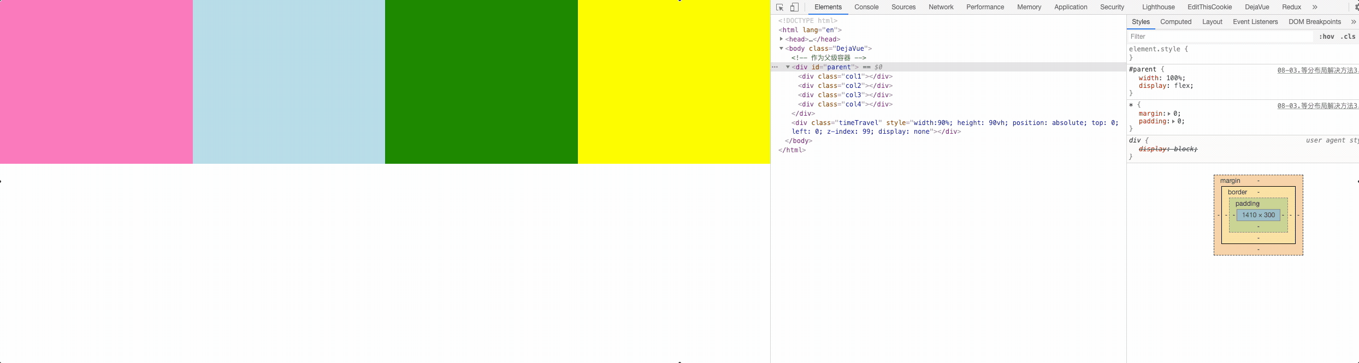Toggle the device toolbar icon
Image resolution: width=1359 pixels, height=363 pixels.
(x=795, y=7)
